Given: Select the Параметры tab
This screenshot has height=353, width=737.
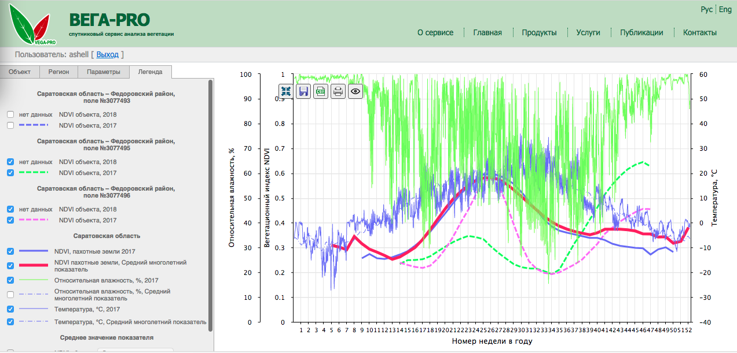Looking at the screenshot, I should [104, 72].
